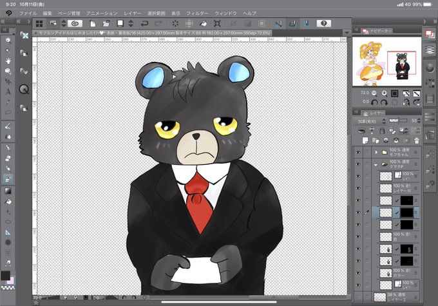Open Clip Studio spiral button

pyautogui.click(x=75, y=23)
